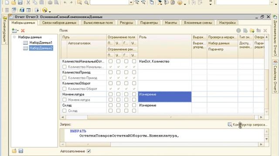Open the Syntax assistant icon
The width and height of the screenshot is (279, 156).
pos(160,3)
